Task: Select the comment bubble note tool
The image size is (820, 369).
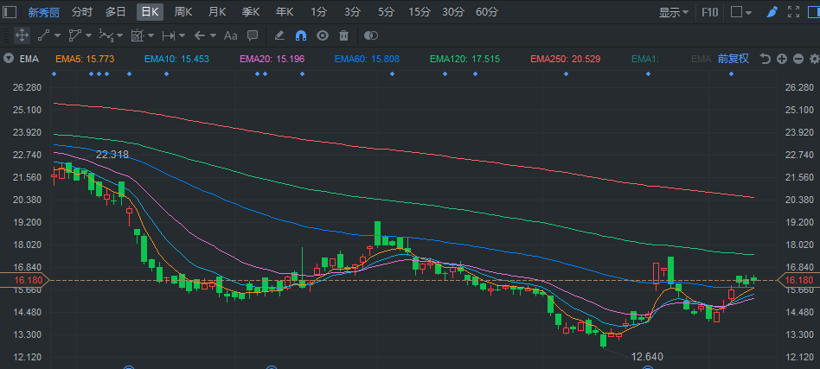Action: [x=253, y=35]
